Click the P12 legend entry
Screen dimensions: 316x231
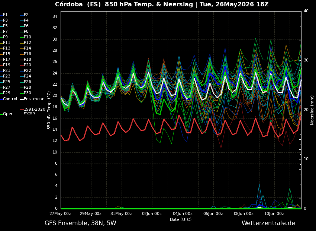click(x=28, y=42)
